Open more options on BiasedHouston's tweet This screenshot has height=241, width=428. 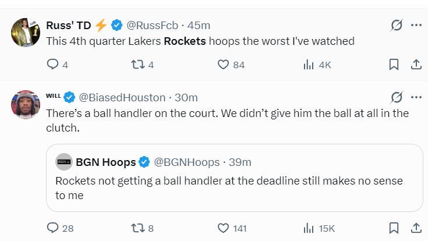(x=416, y=97)
